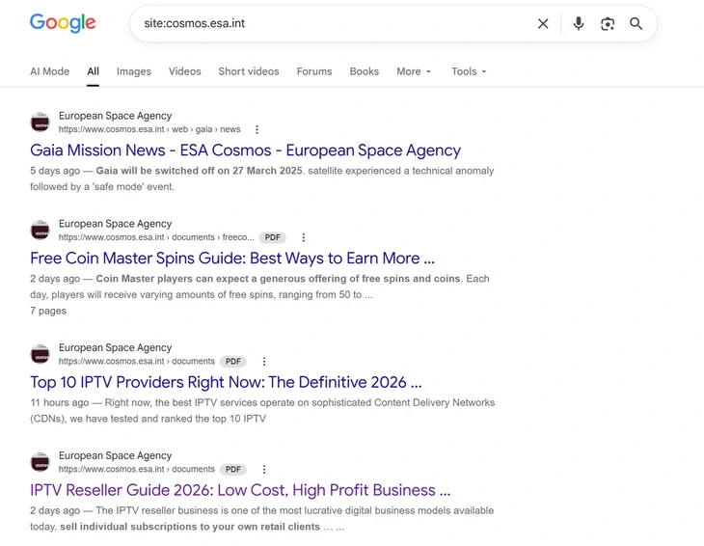Open Google Lens image search icon
Viewport: 704px width, 546px height.
click(608, 24)
